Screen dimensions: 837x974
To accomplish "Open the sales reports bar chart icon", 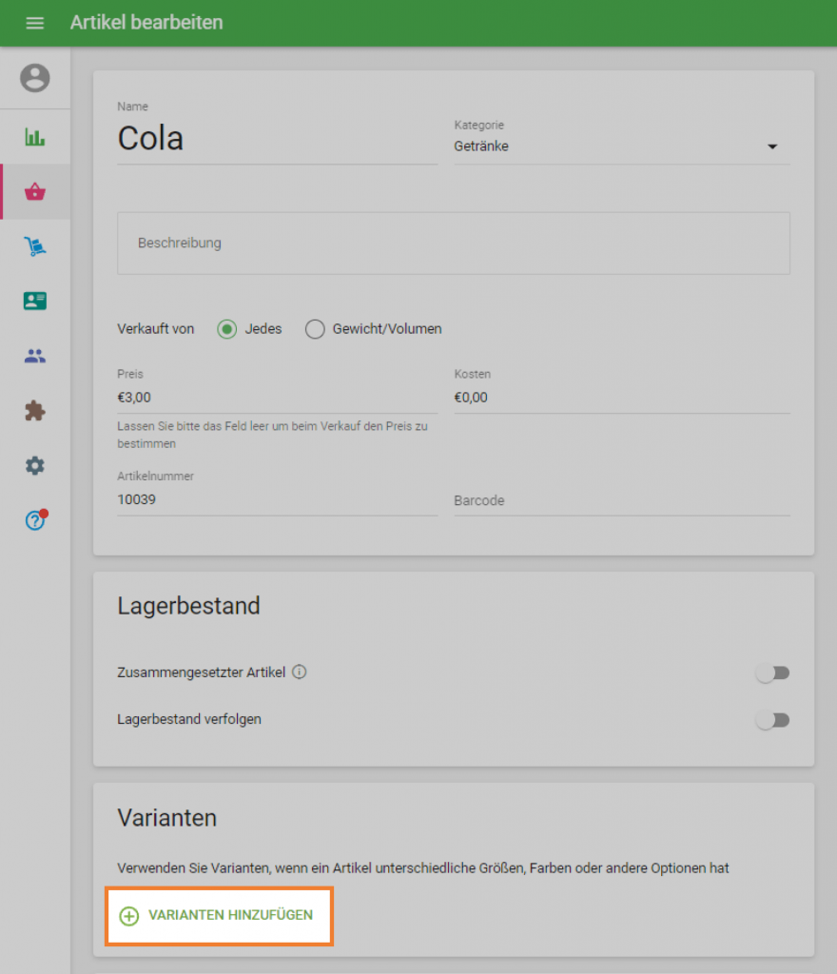I will [x=35, y=138].
